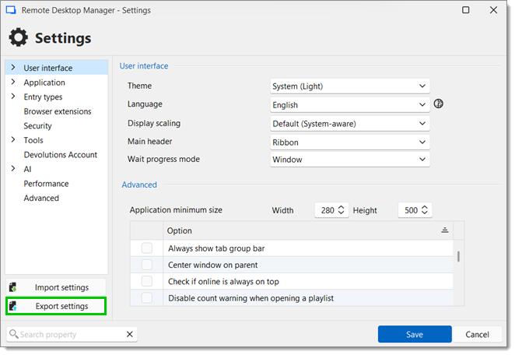Toggle Check if online is always on top

[147, 281]
